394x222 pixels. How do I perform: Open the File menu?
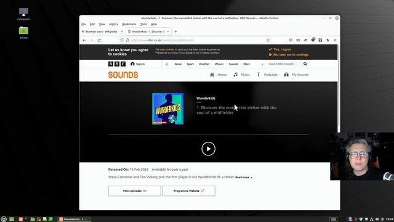[84, 24]
